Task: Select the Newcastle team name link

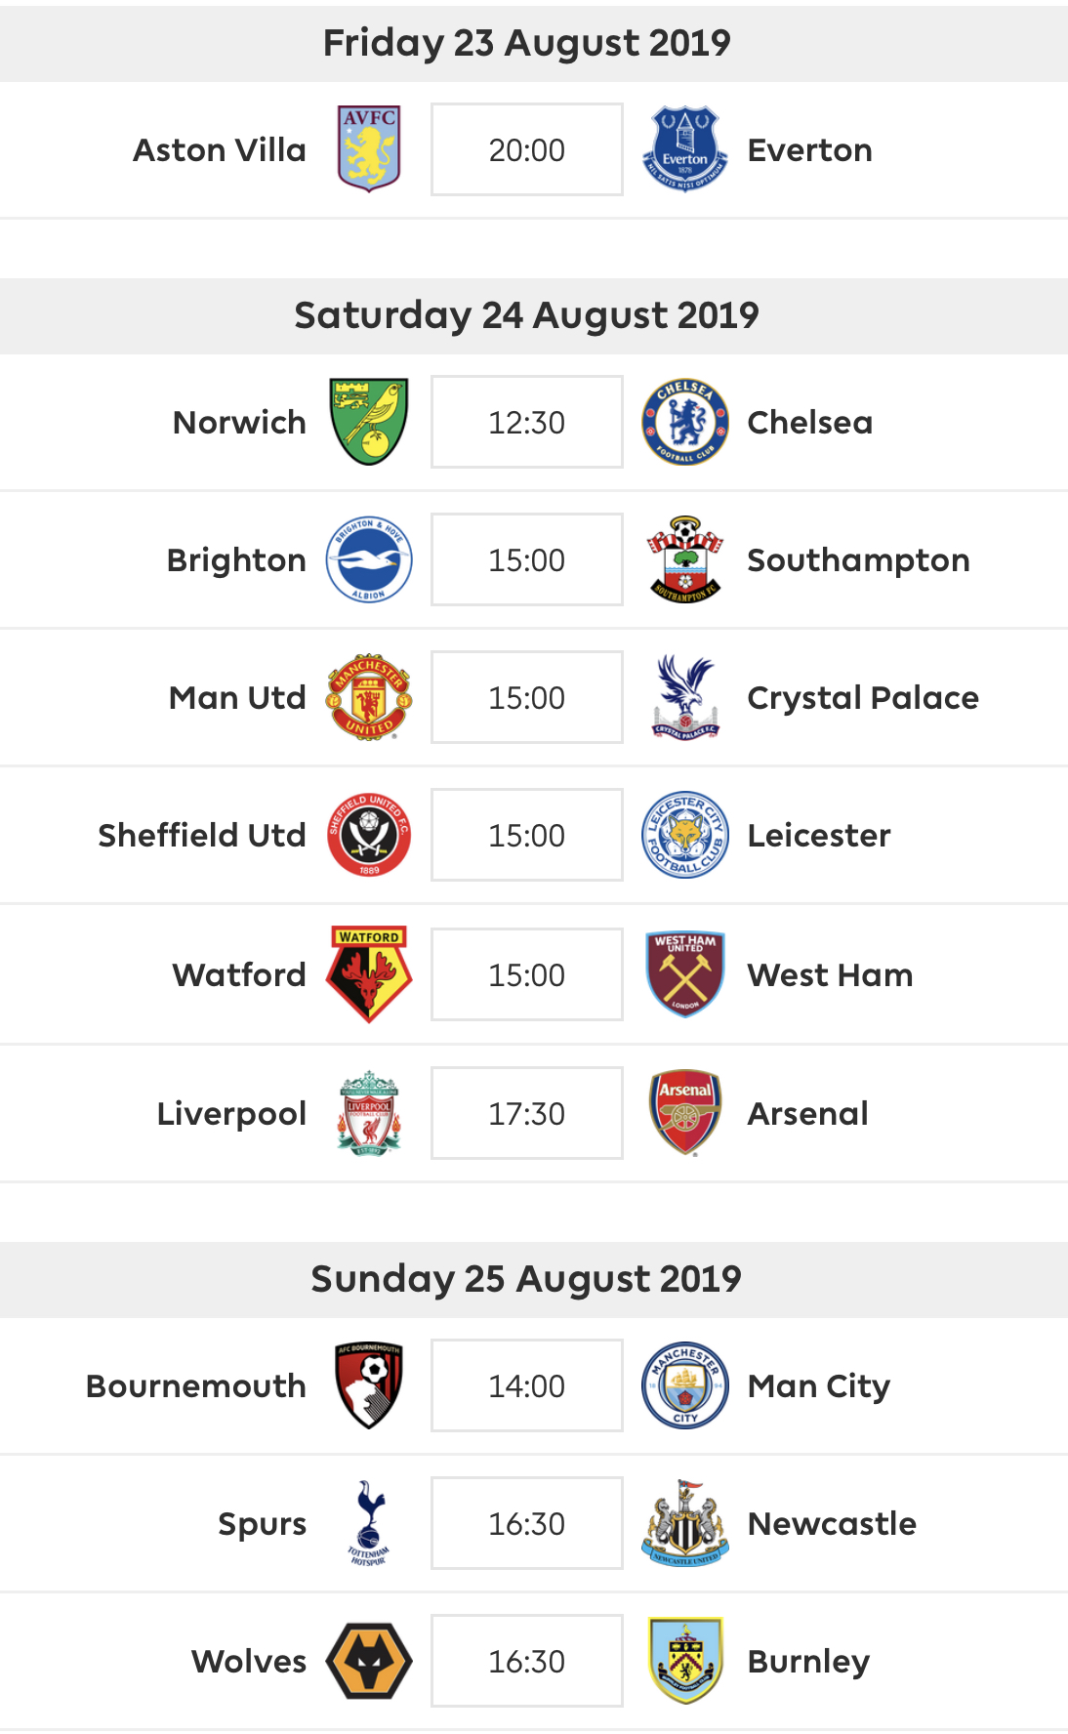Action: [832, 1523]
